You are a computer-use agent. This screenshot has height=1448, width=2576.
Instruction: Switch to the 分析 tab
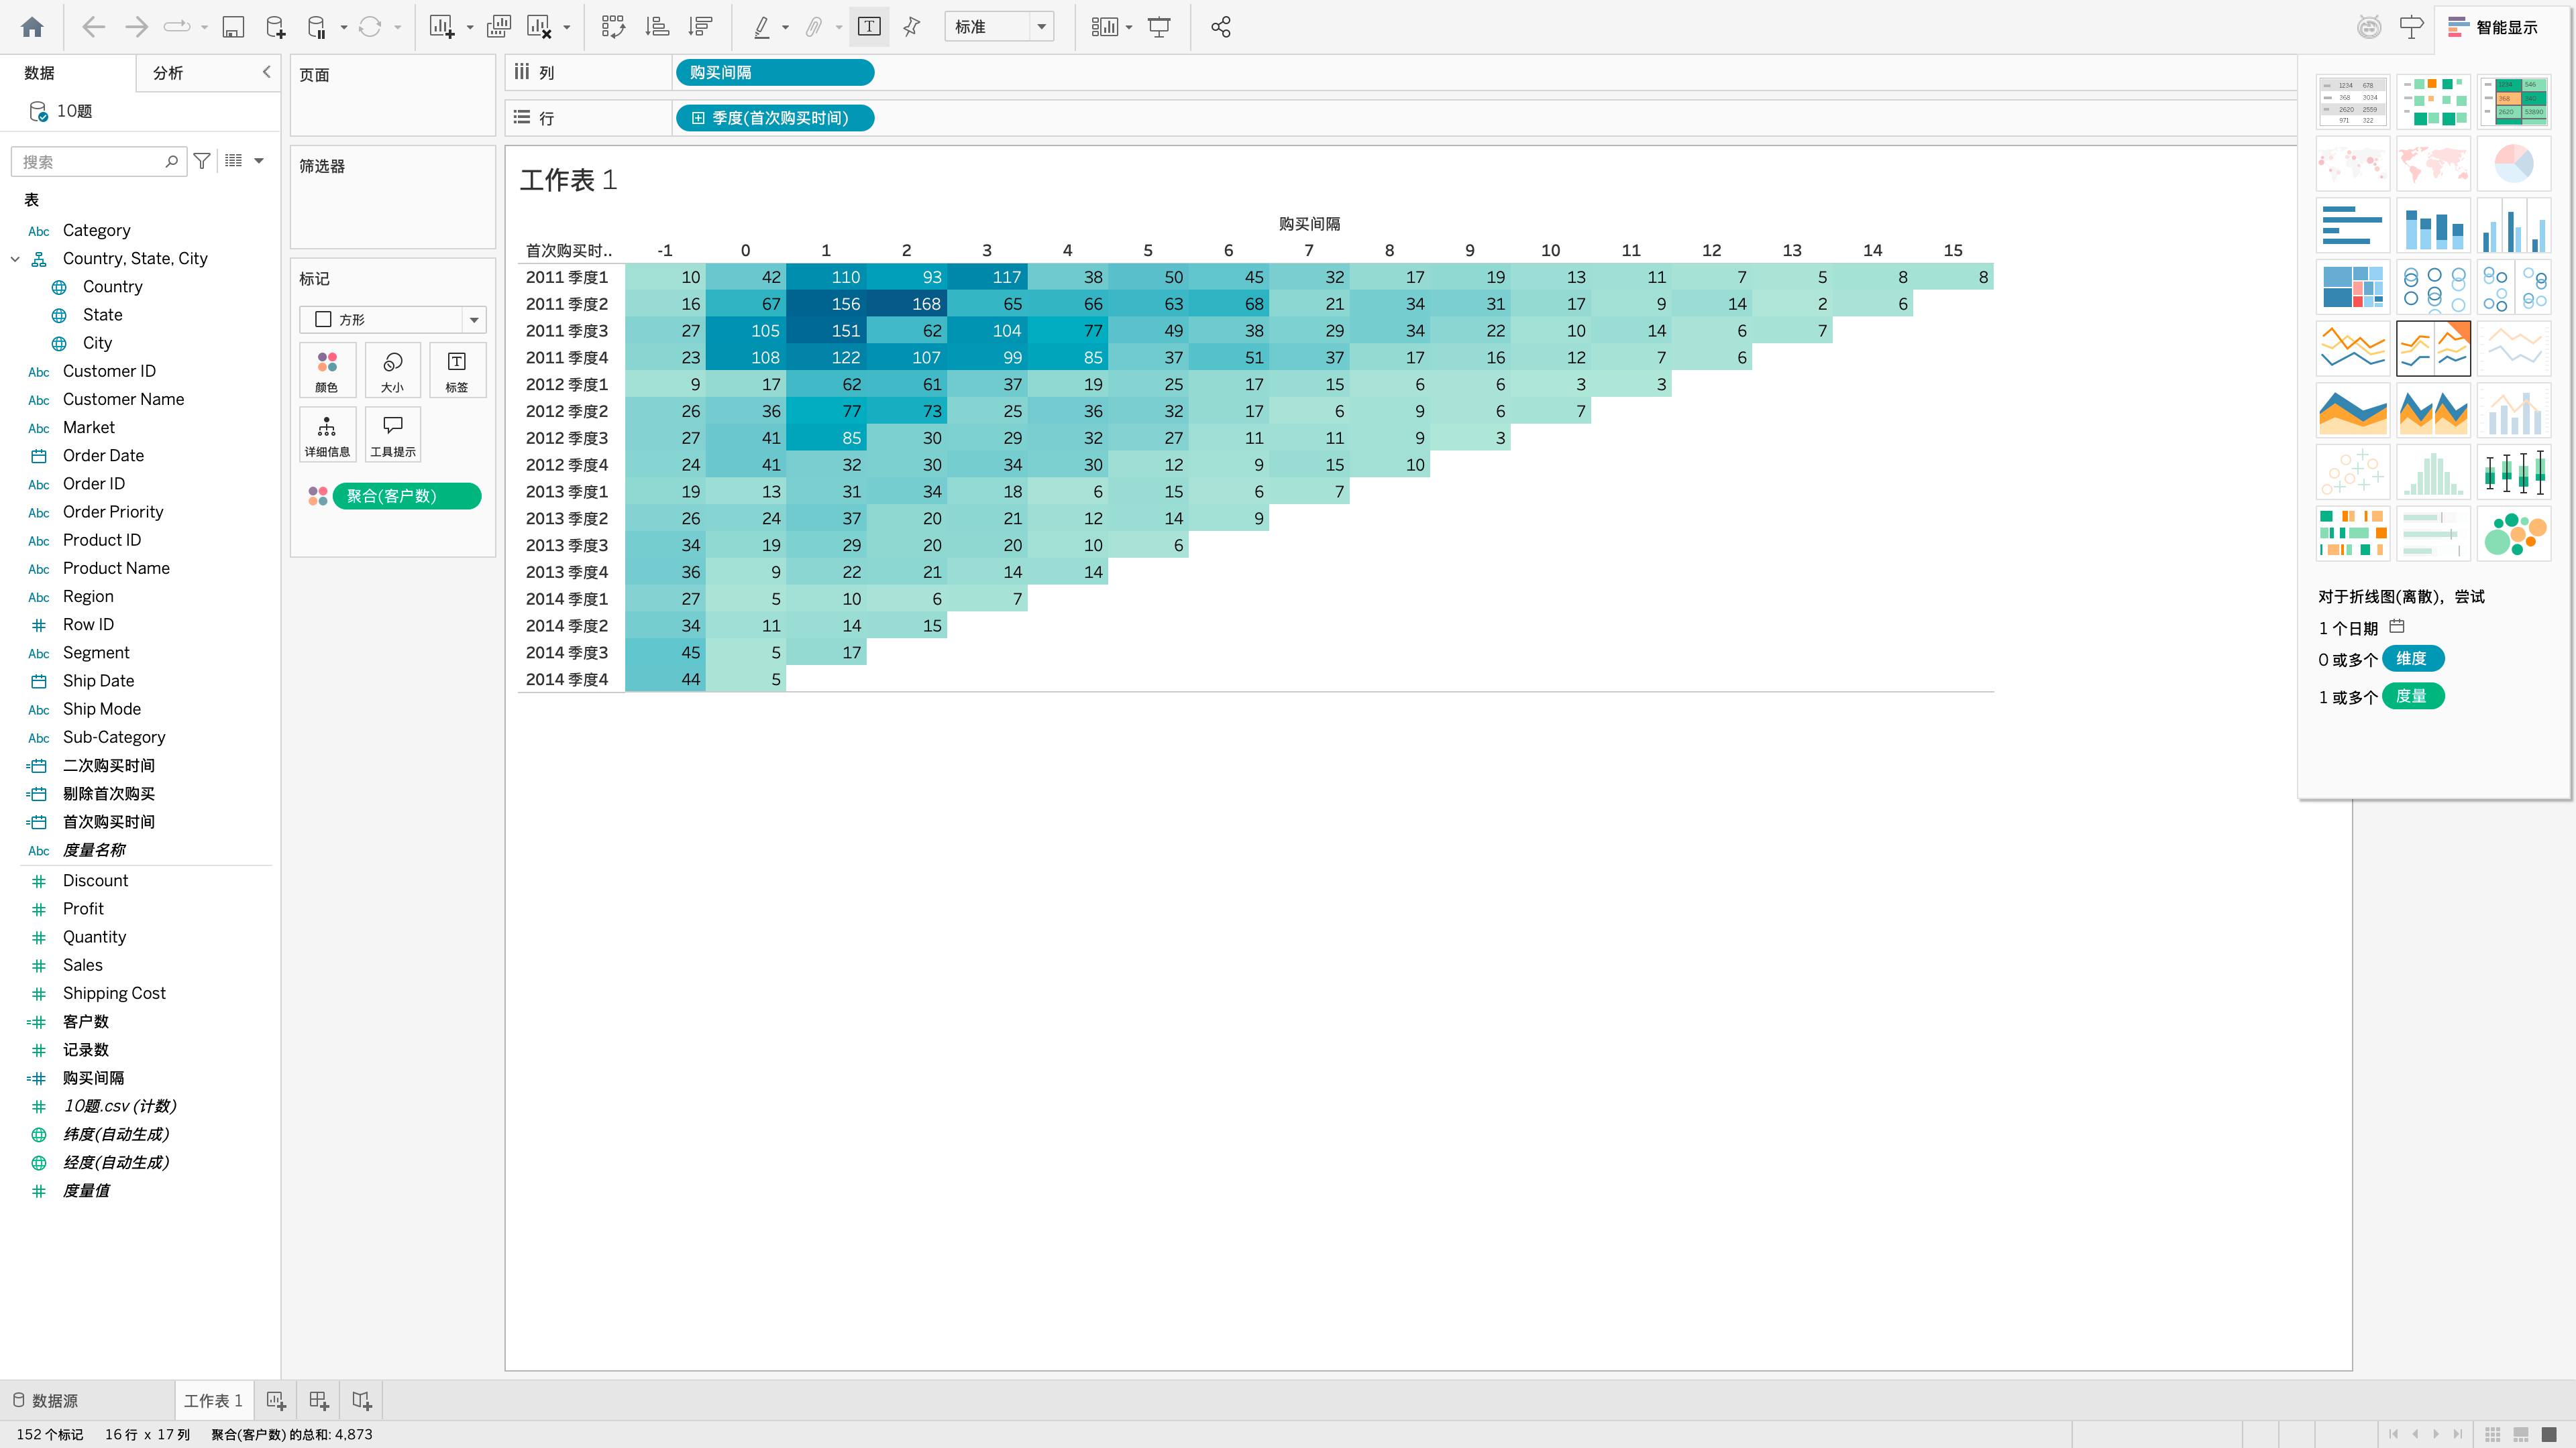coord(168,73)
